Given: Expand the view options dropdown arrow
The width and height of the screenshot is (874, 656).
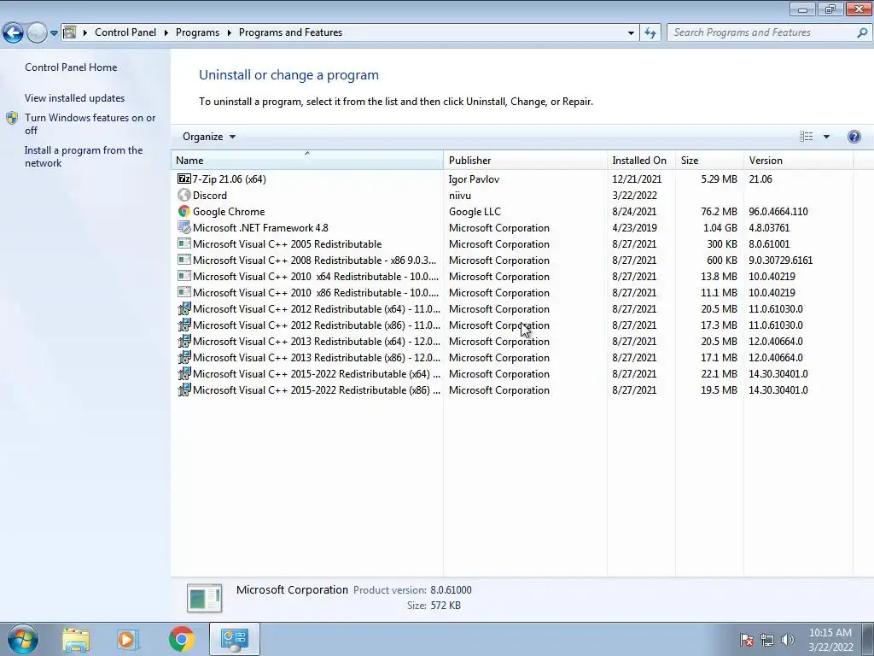Looking at the screenshot, I should [x=826, y=137].
